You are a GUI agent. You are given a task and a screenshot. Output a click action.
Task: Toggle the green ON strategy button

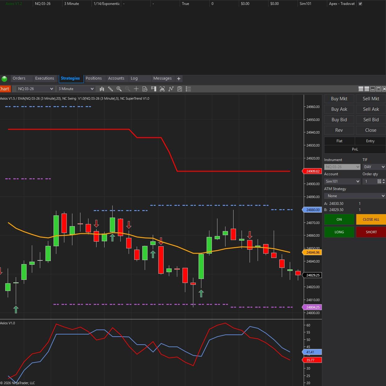point(339,219)
